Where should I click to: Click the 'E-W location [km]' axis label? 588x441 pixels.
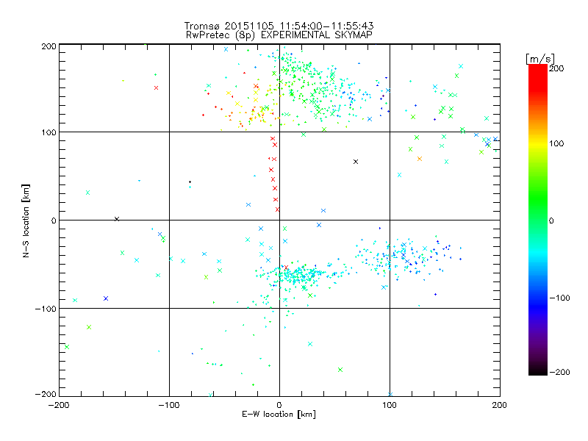tap(279, 414)
